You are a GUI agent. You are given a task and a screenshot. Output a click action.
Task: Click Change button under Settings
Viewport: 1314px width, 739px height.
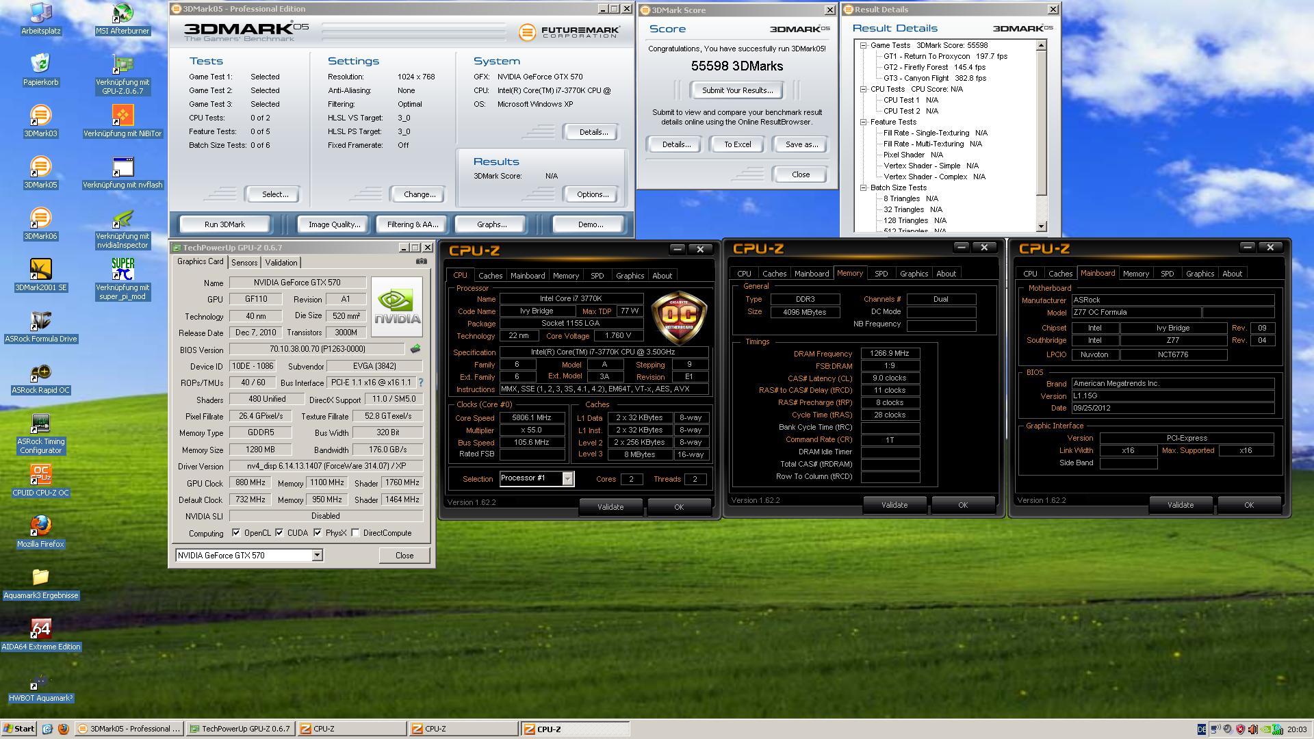point(420,194)
